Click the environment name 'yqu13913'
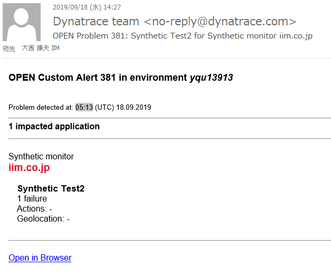The height and width of the screenshot is (277, 331). click(x=211, y=78)
